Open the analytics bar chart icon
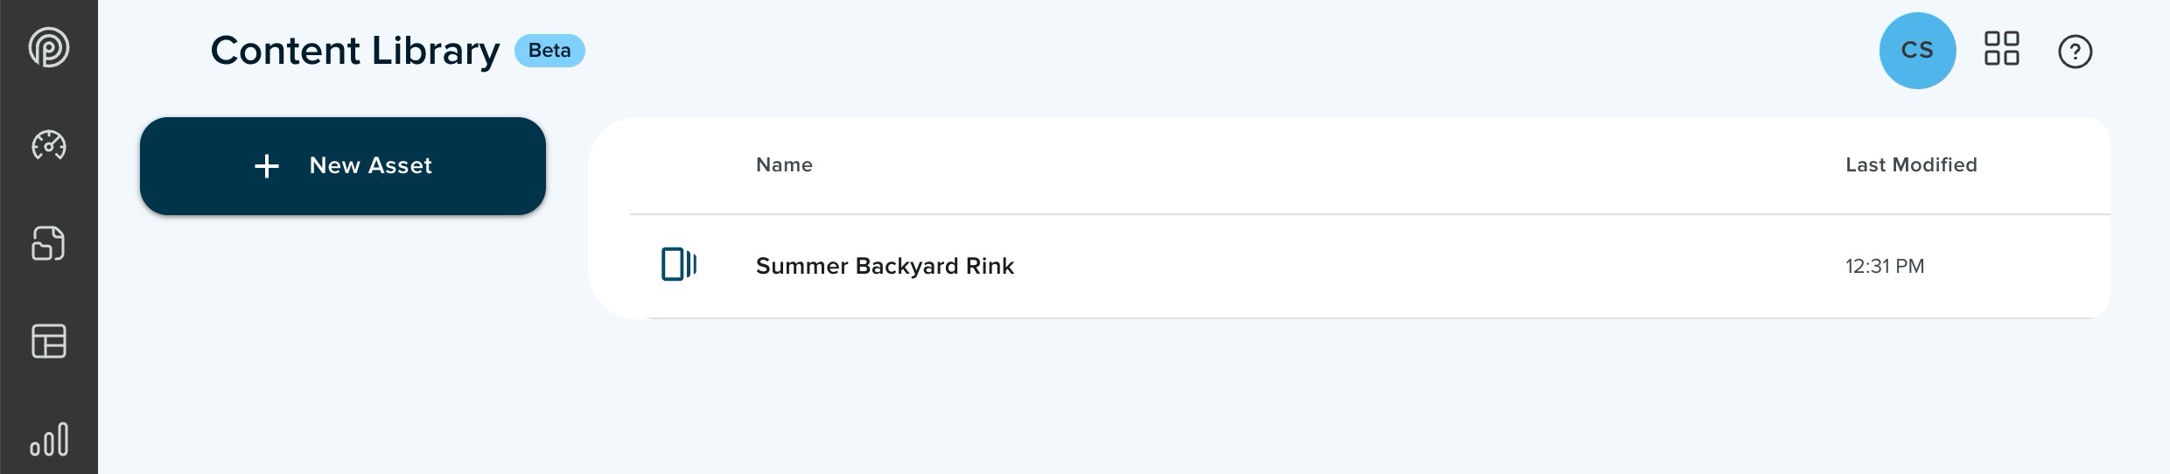This screenshot has width=2170, height=474. click(49, 439)
